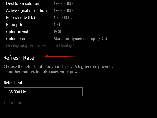This screenshot has height=118, width=157.
Task: Click the refresh rate description paragraph
Action: point(58,69)
